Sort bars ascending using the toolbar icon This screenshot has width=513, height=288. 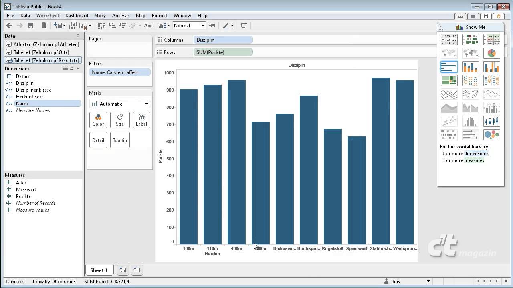(112, 26)
